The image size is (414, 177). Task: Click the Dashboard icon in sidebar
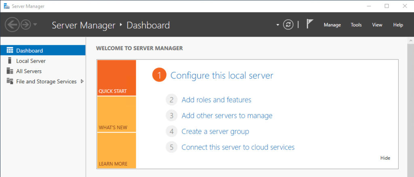pos(10,51)
